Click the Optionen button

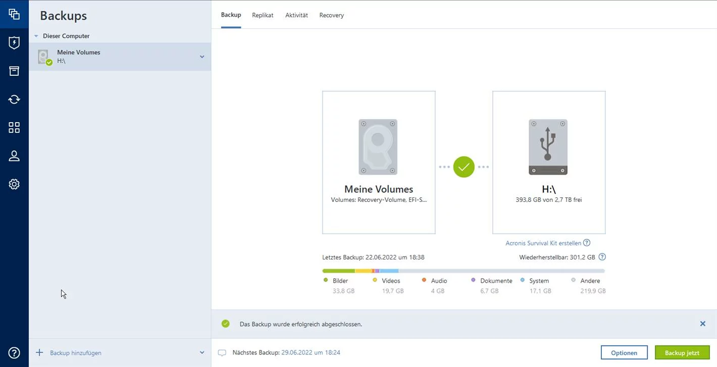(624, 352)
